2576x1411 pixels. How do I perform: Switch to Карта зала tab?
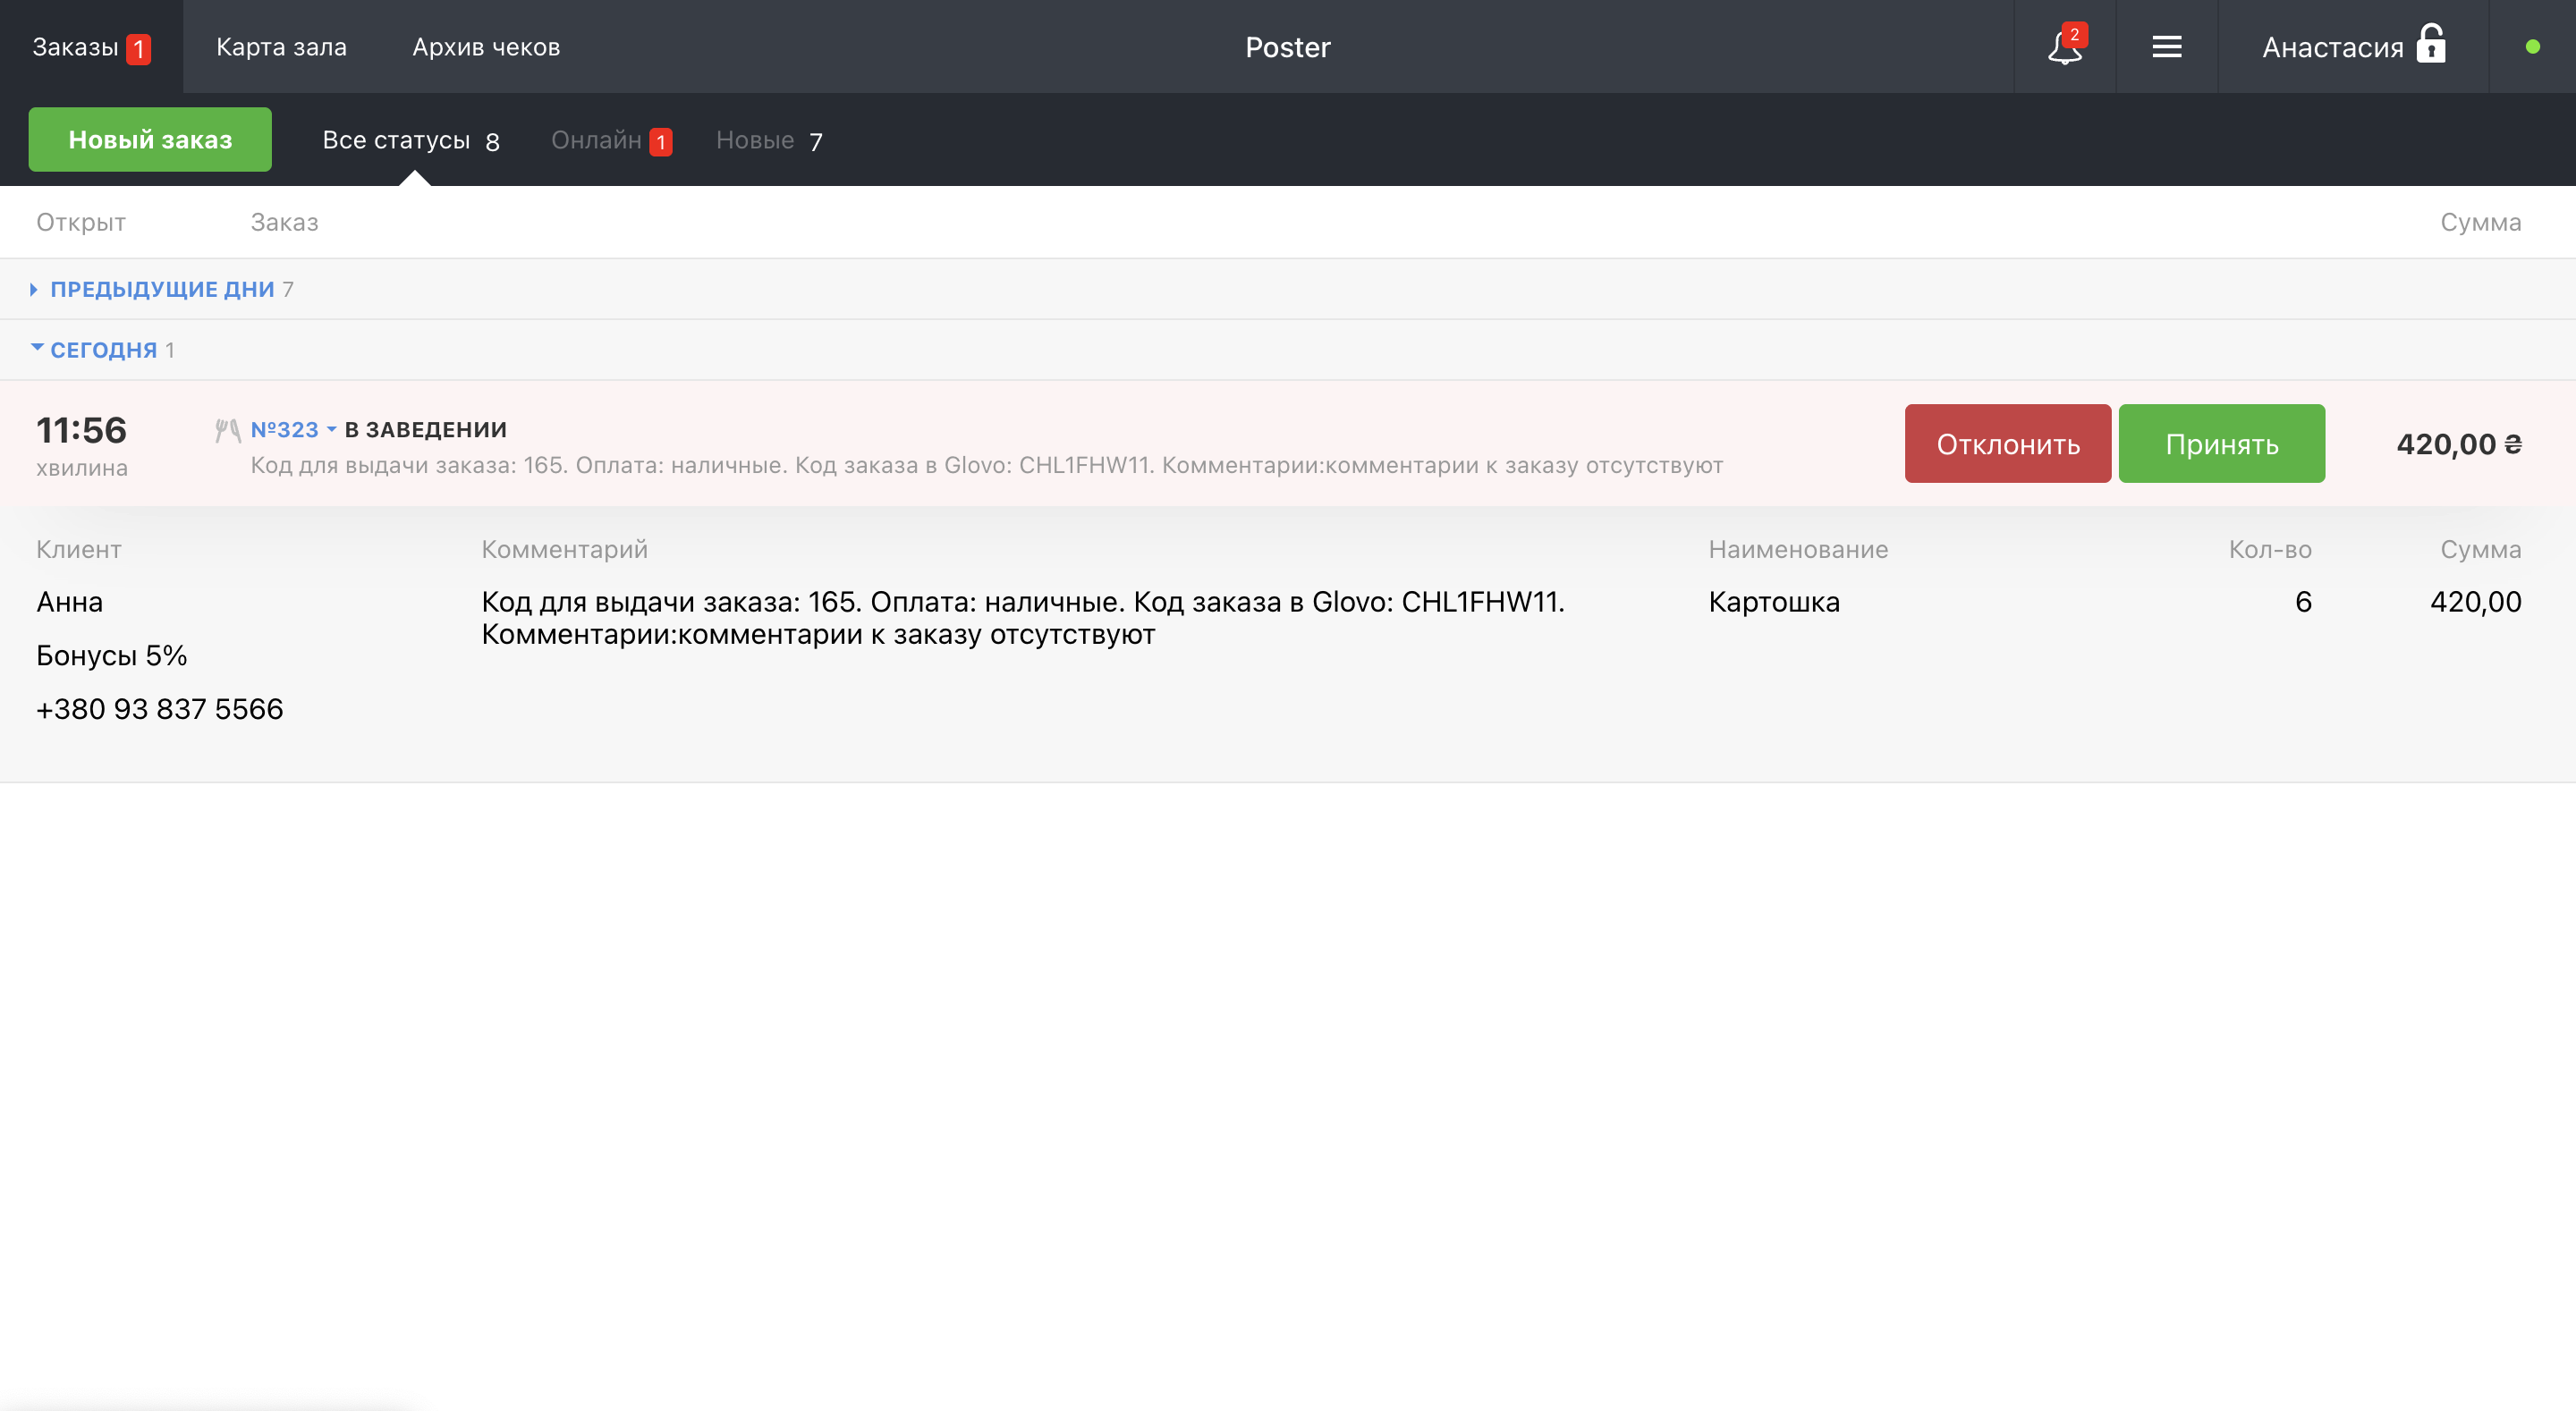(281, 47)
